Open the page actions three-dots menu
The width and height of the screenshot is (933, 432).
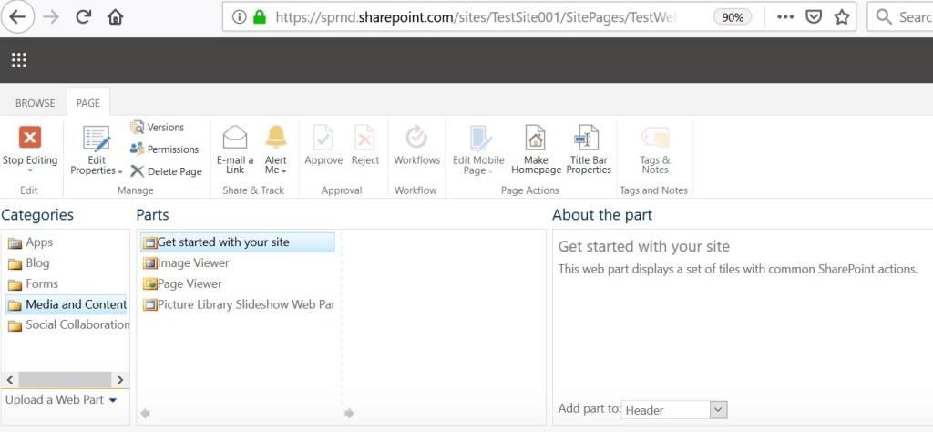pos(785,17)
